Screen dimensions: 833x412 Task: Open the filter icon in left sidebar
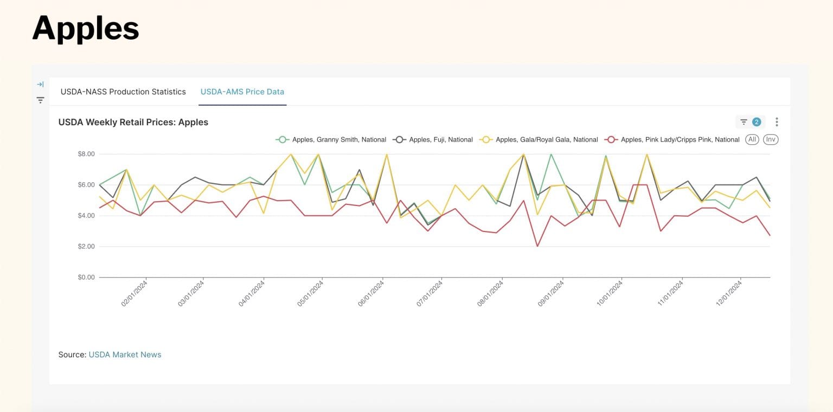click(x=40, y=100)
